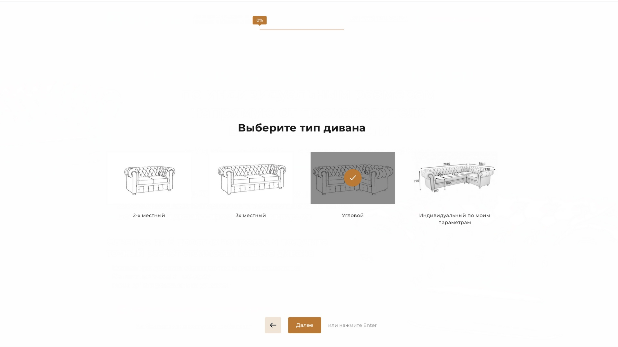Click the 0% progress badge
The image size is (618, 347).
click(259, 20)
